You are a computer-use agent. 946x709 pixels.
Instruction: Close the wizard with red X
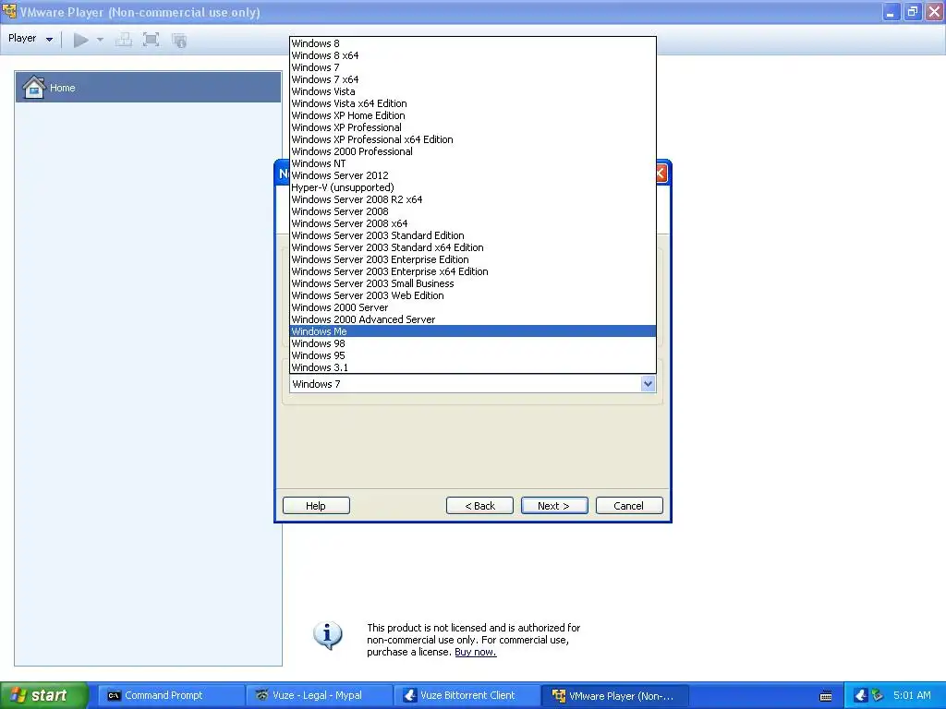[x=661, y=174]
